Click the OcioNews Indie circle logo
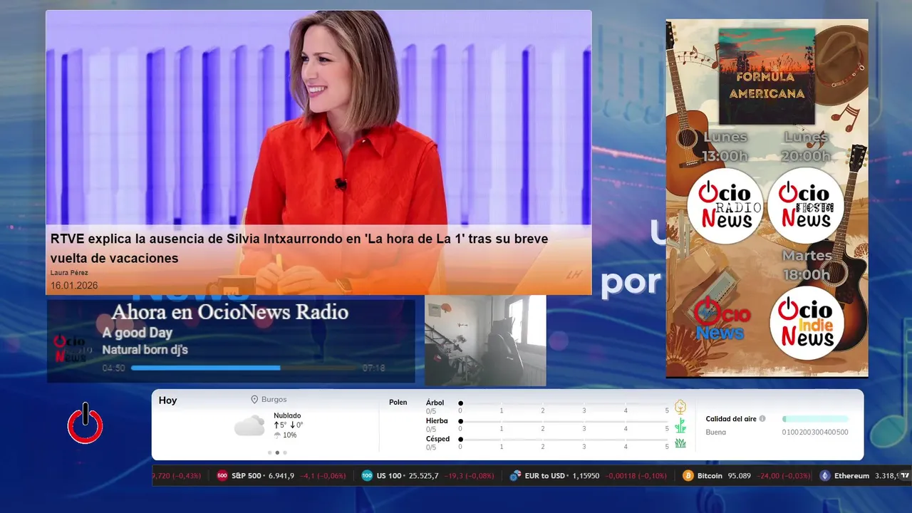 click(x=807, y=323)
